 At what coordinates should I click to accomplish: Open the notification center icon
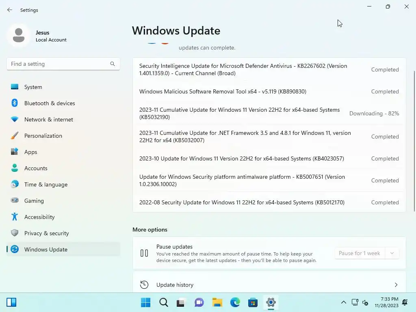coord(405,302)
